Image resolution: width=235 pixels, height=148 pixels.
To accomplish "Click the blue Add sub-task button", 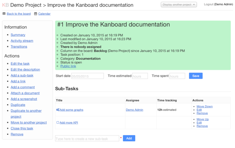I will [x=129, y=138].
